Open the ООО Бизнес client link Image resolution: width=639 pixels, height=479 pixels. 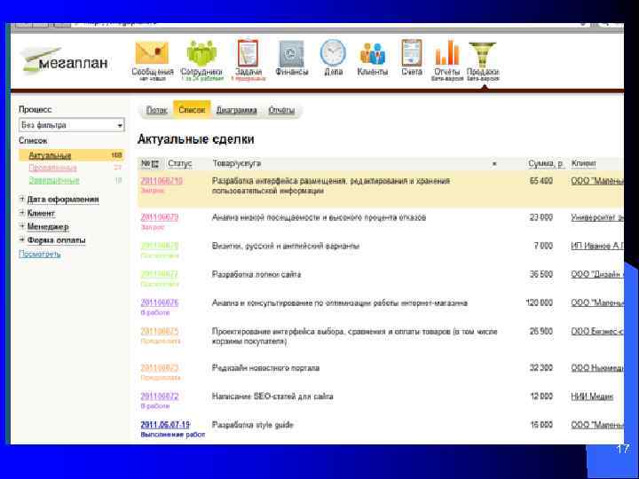pos(597,332)
